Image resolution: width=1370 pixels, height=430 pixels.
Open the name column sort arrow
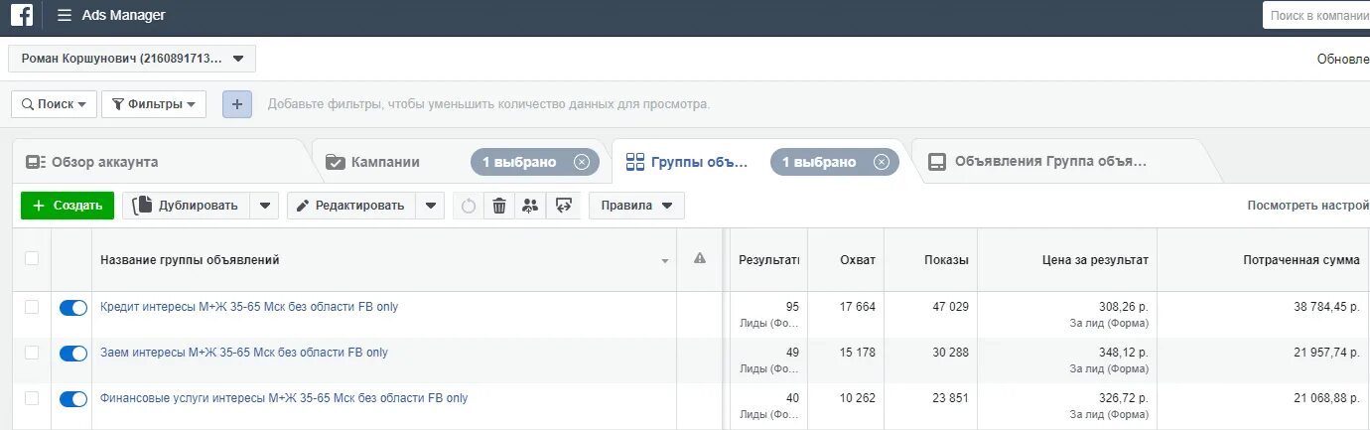pos(664,261)
